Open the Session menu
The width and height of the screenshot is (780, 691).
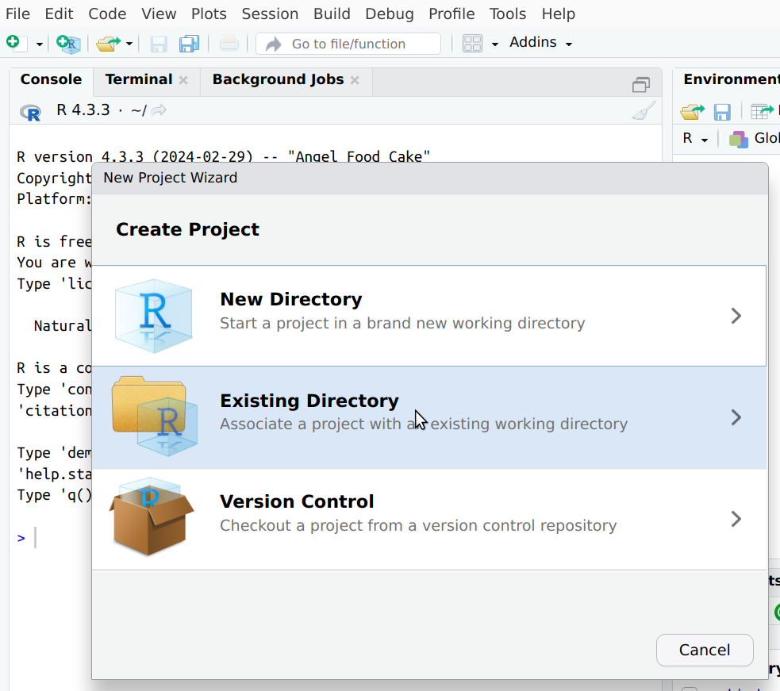pos(270,13)
